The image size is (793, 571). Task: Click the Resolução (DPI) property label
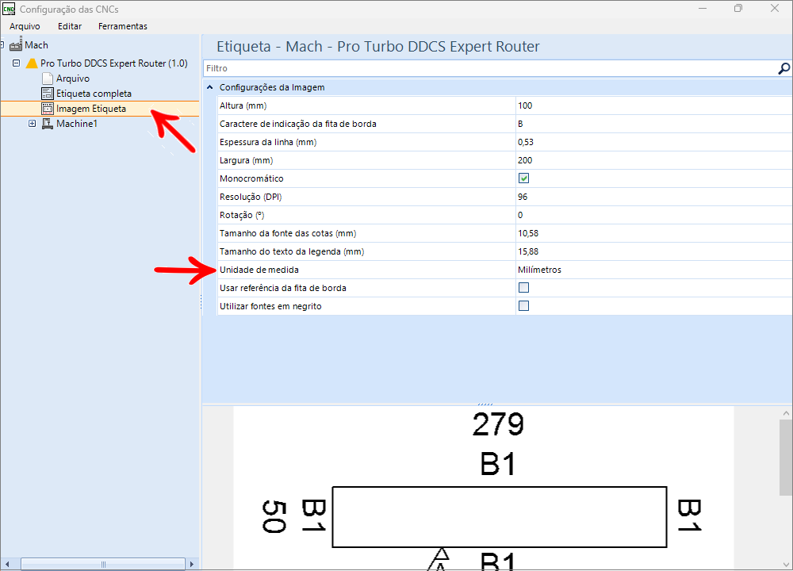pyautogui.click(x=251, y=197)
